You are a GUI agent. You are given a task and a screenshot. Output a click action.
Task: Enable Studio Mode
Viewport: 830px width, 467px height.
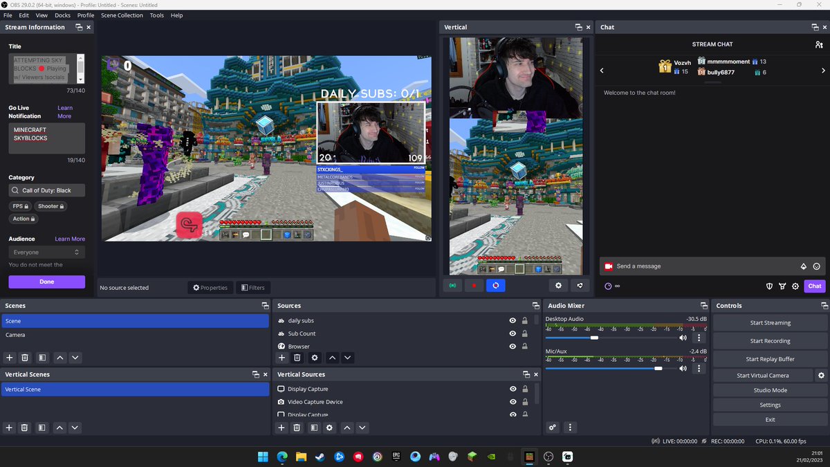[x=770, y=390]
